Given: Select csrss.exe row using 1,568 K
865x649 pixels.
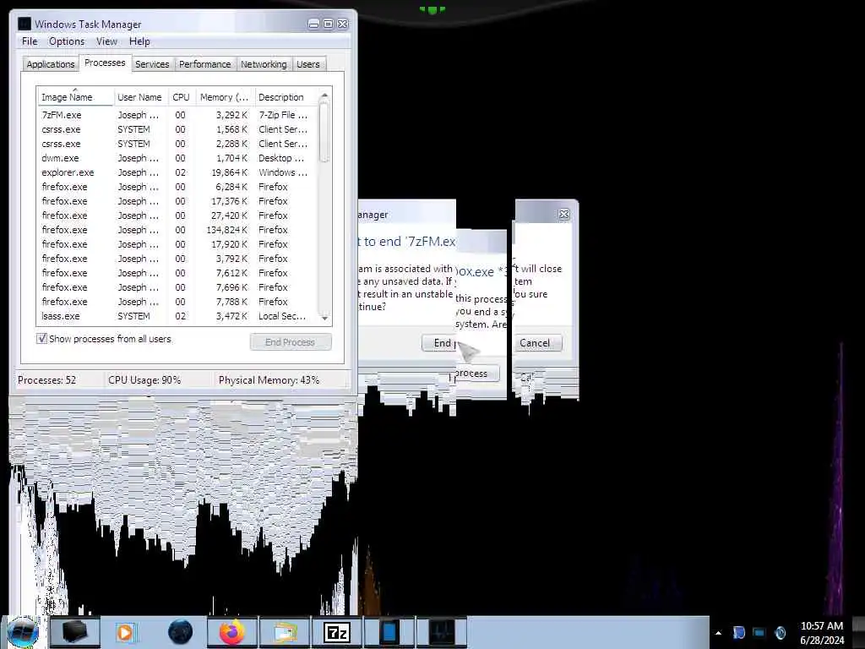Looking at the screenshot, I should point(177,129).
